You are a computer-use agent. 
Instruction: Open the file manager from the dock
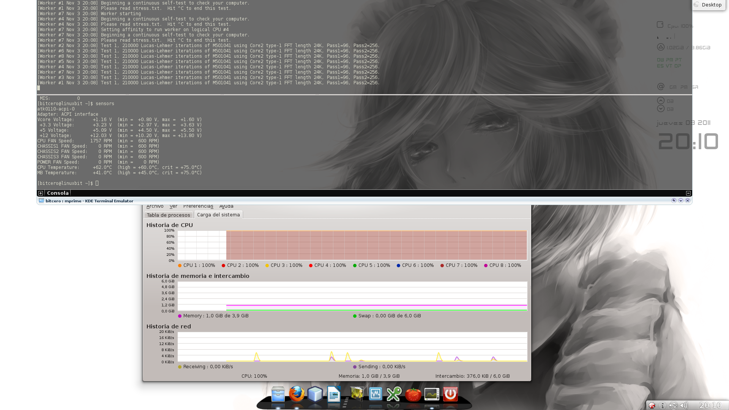[278, 394]
